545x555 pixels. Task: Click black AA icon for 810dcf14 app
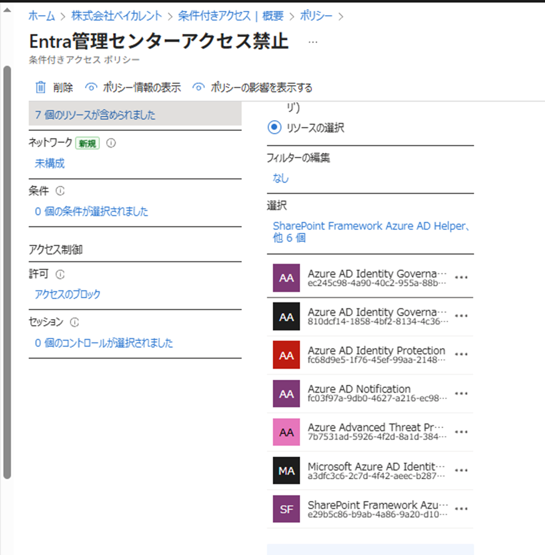286,316
